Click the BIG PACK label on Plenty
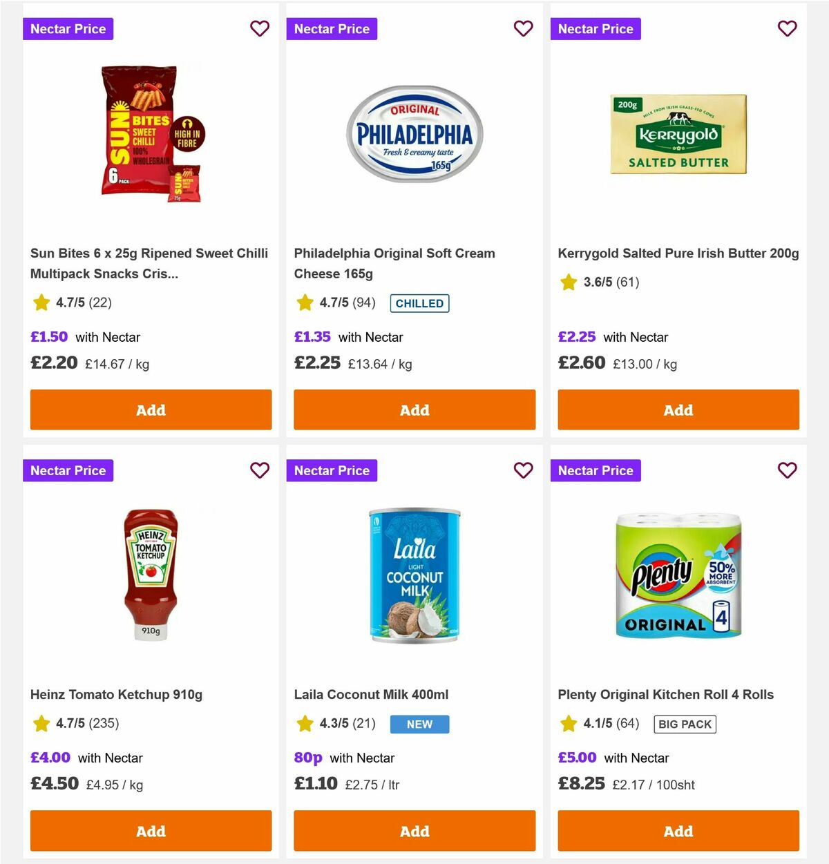This screenshot has height=864, width=829. coord(685,724)
